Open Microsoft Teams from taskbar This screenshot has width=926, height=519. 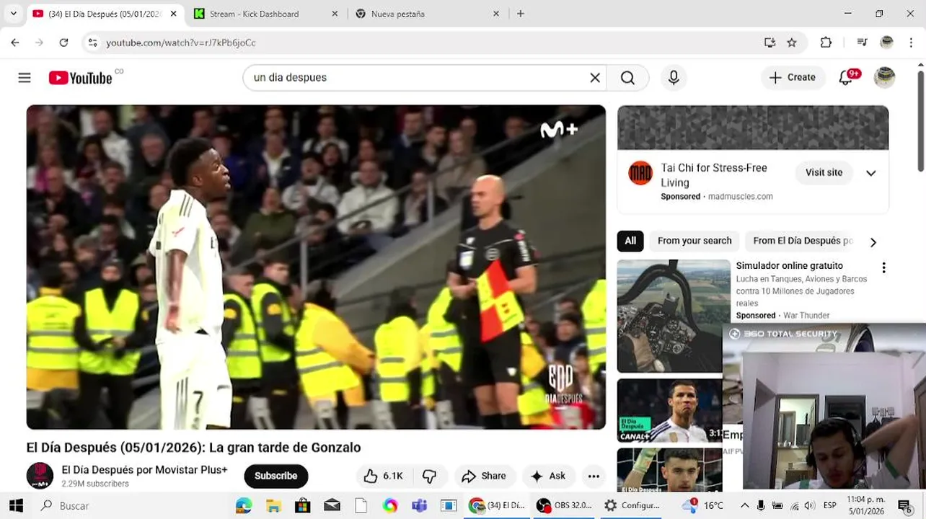419,505
